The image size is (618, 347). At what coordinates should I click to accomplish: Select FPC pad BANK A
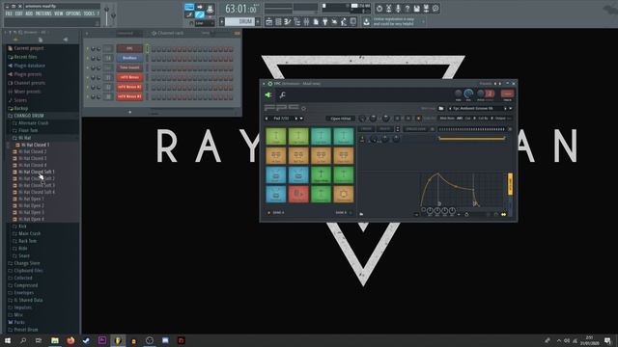(x=276, y=213)
